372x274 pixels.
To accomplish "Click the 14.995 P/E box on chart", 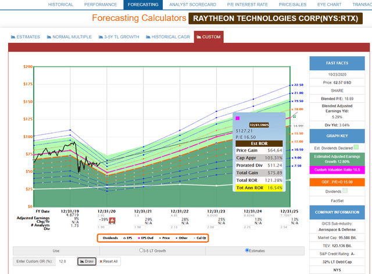I will (x=298, y=126).
